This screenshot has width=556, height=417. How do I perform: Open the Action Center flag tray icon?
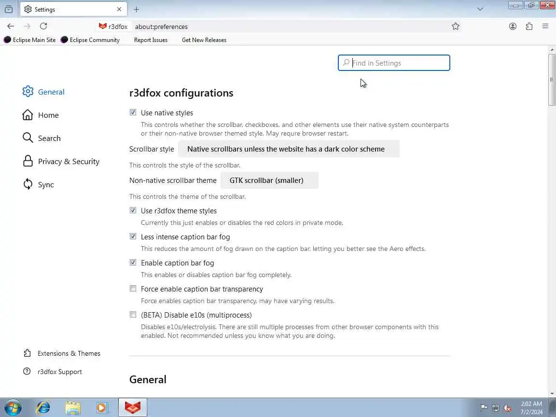pos(483,408)
